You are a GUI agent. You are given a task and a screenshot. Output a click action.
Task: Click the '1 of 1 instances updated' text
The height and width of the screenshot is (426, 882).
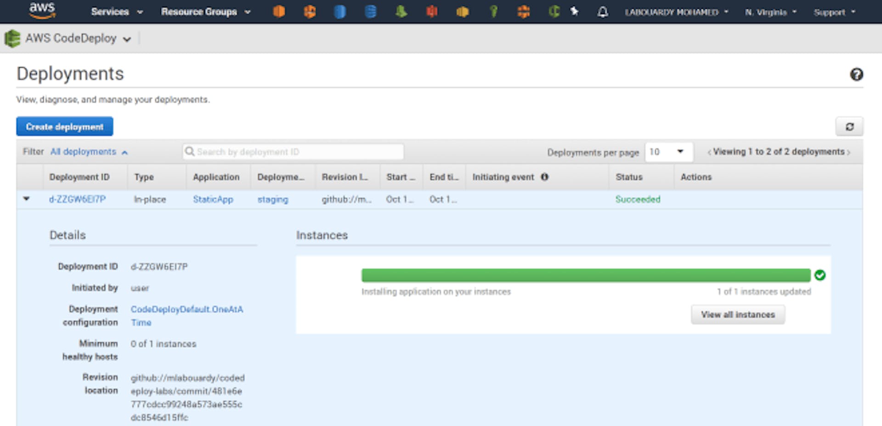[x=764, y=291]
